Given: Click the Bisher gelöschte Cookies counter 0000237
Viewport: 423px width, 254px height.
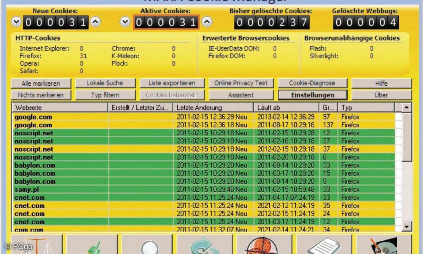Looking at the screenshot, I should (x=271, y=23).
